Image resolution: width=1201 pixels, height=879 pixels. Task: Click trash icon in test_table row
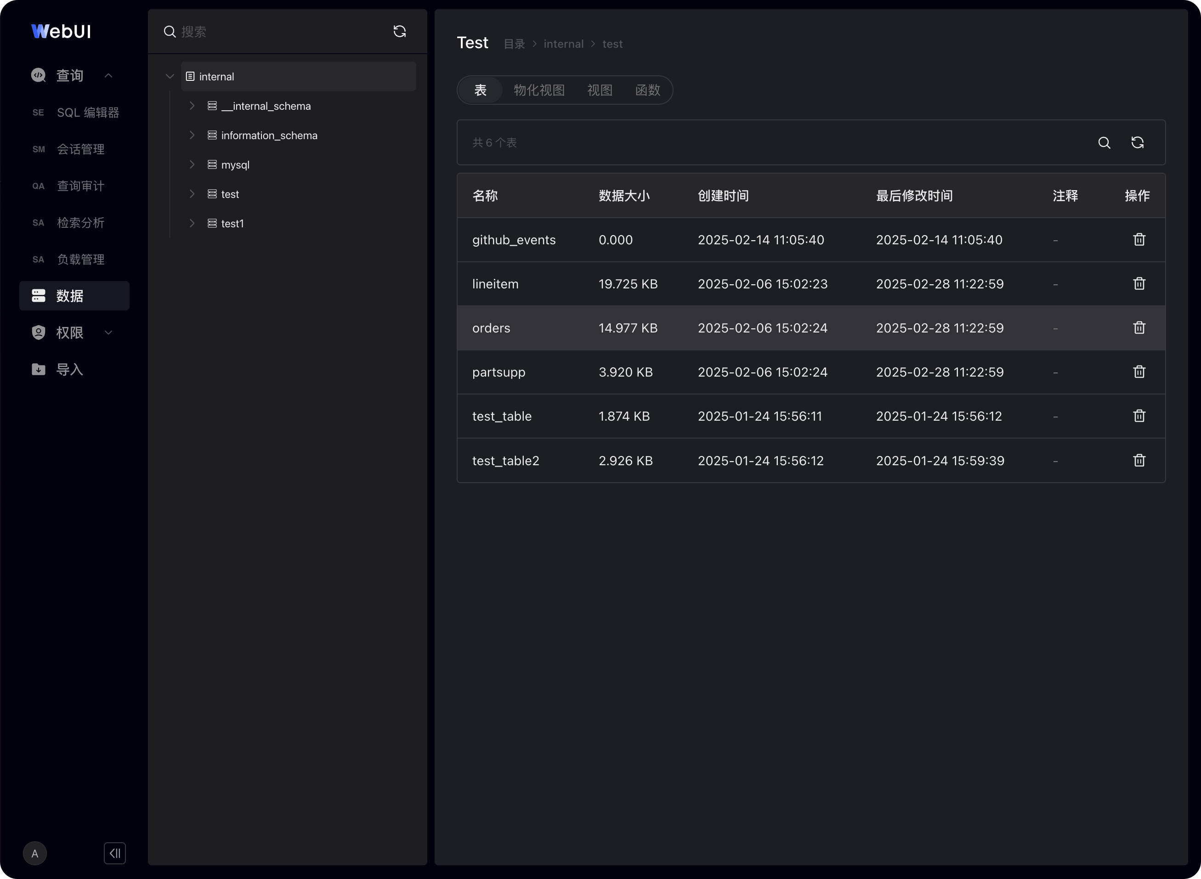[1139, 416]
